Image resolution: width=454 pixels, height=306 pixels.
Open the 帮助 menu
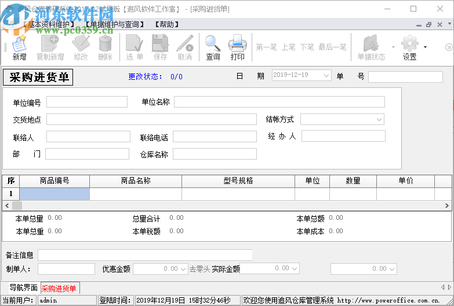(x=167, y=24)
